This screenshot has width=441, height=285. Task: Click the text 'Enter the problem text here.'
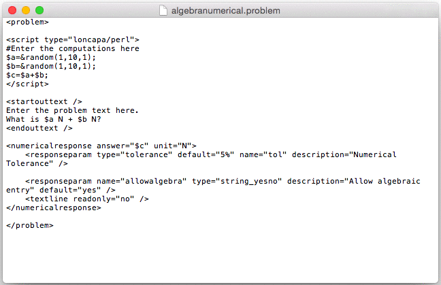(72, 110)
